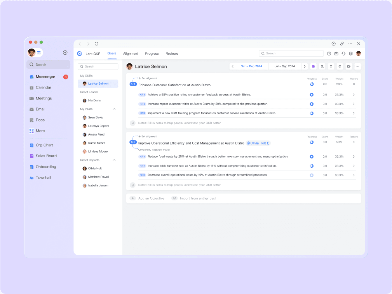Go to previous OKR cycle

click(232, 66)
